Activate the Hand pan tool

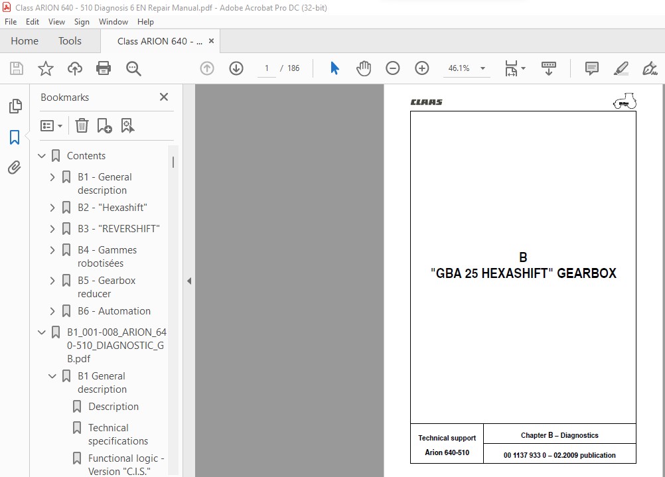[364, 68]
